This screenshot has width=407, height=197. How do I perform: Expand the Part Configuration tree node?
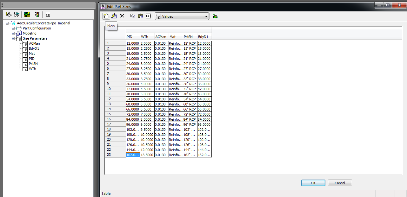point(13,28)
